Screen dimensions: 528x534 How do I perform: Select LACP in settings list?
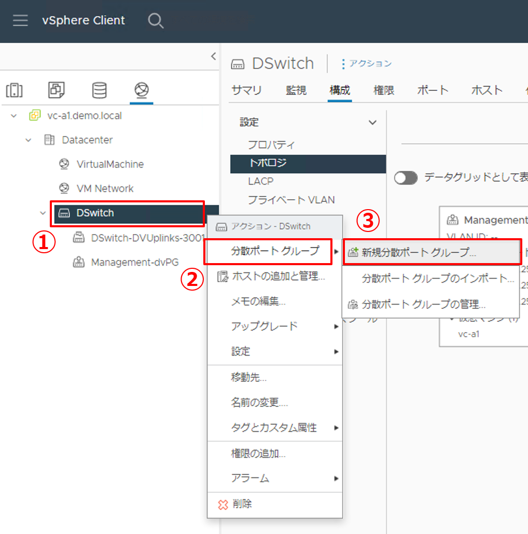(x=260, y=181)
